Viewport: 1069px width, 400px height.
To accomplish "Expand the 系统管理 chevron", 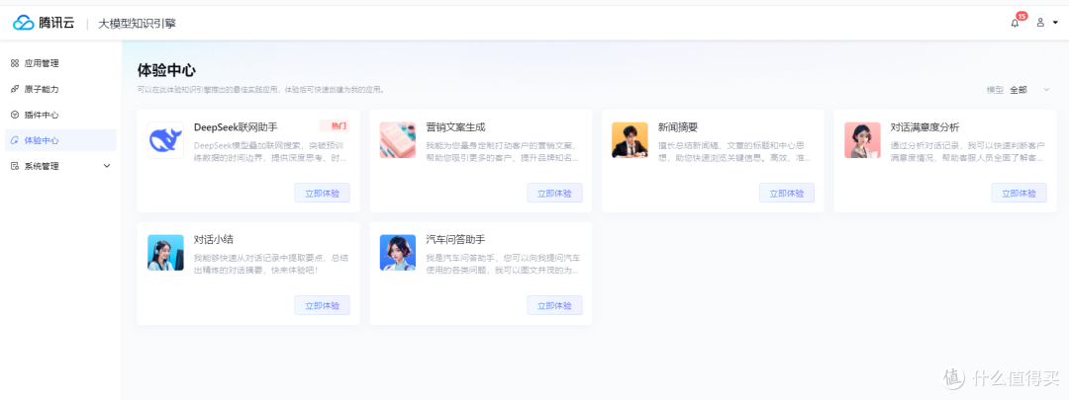I will (x=106, y=166).
